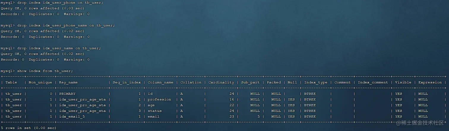
Task: Click 'idx_user_pro_age_sta' in the profession row
Action: tap(82, 99)
